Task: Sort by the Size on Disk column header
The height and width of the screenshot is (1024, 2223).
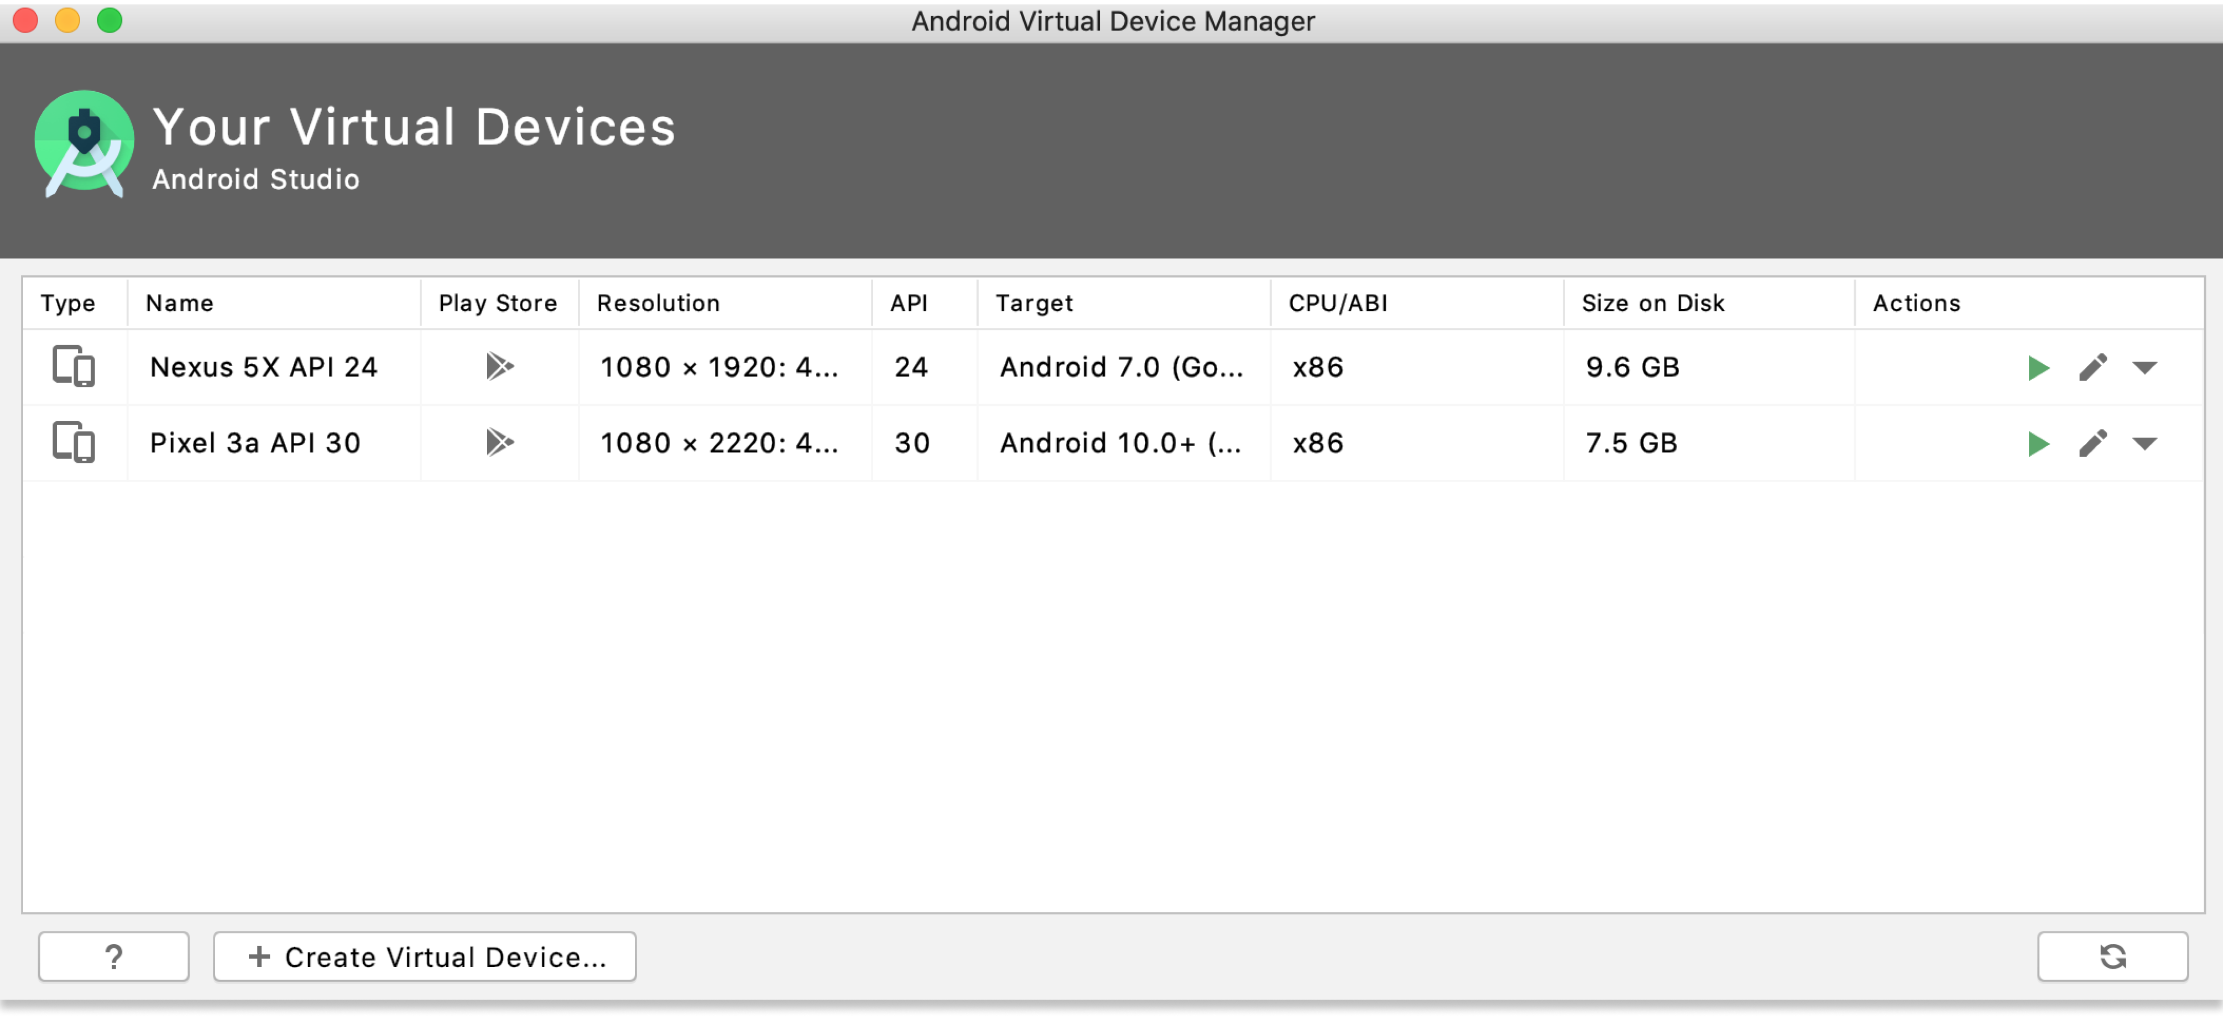Action: (1709, 303)
